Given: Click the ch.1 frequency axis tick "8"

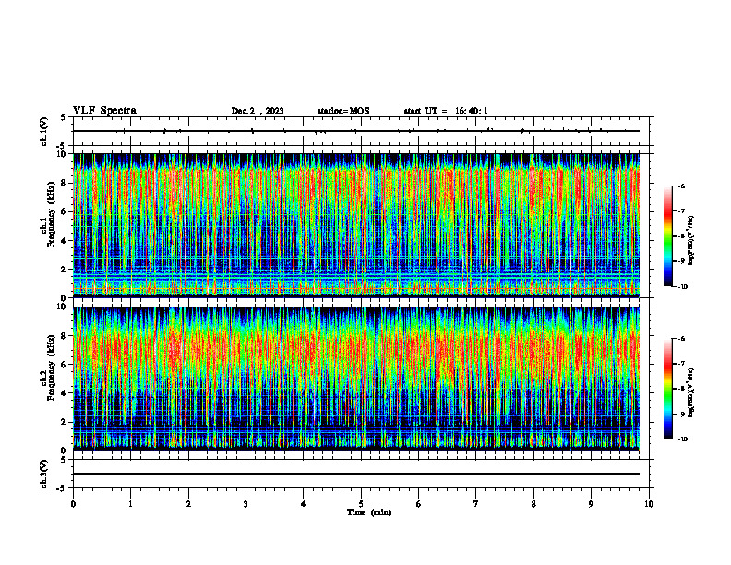Looking at the screenshot, I should click(65, 183).
